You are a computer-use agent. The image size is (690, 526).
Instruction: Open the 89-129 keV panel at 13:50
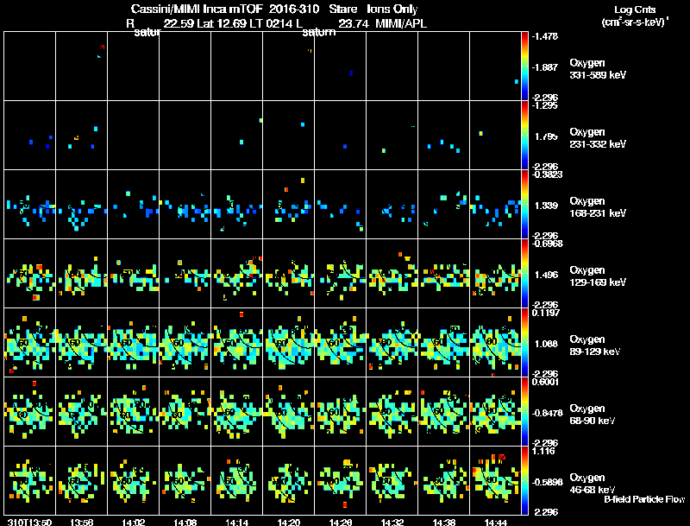click(x=30, y=342)
